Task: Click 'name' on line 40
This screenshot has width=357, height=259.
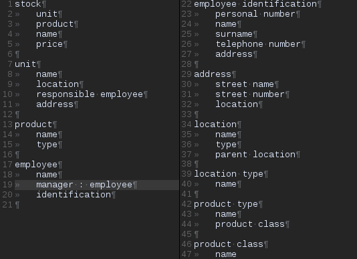Action: (x=226, y=184)
